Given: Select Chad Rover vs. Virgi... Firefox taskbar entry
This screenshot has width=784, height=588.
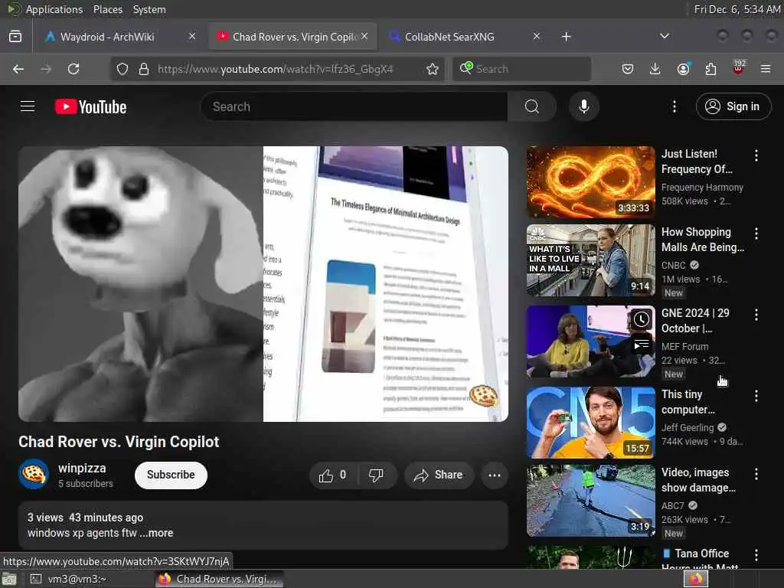Looking at the screenshot, I should [x=218, y=579].
